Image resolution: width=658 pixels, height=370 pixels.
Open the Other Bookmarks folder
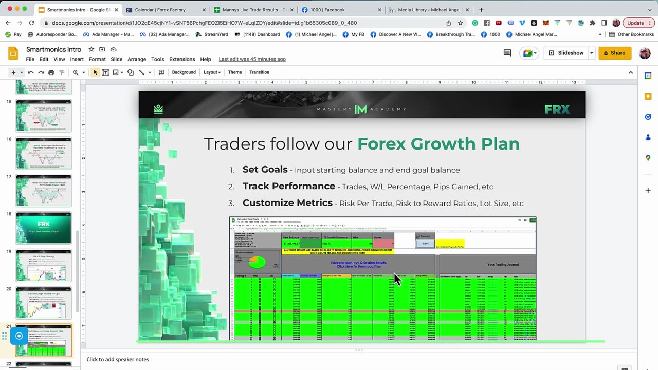632,34
